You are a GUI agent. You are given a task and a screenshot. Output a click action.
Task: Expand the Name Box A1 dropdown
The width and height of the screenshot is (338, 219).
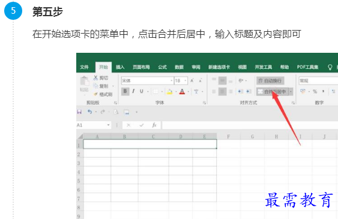click(x=109, y=125)
